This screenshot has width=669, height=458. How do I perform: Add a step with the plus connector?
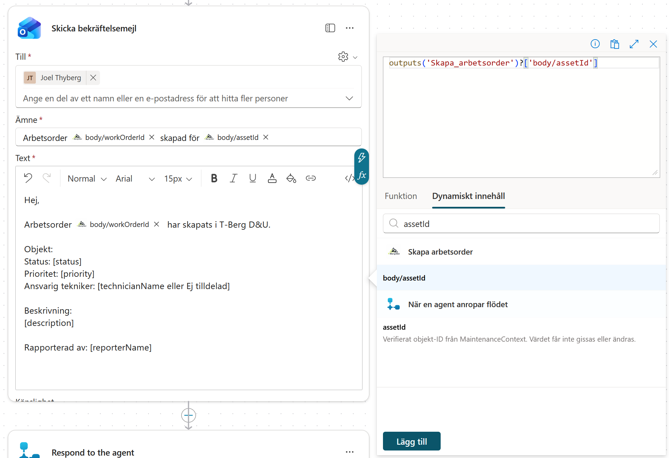click(x=188, y=415)
